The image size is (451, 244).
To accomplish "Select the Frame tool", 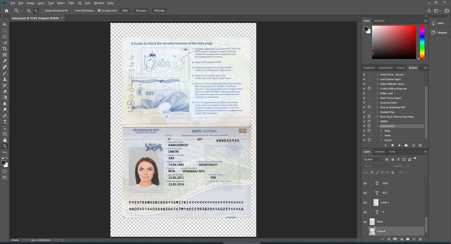I will pyautogui.click(x=5, y=55).
